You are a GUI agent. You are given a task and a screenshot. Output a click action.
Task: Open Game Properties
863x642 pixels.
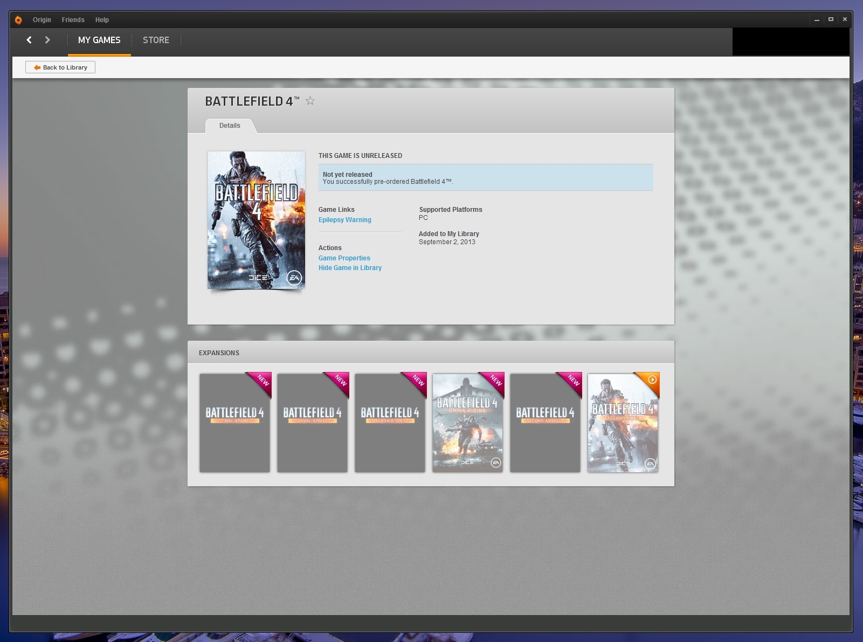tap(344, 258)
